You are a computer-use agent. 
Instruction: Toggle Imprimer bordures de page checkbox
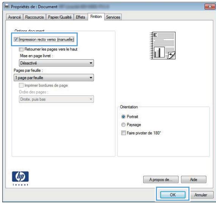tap(21, 85)
